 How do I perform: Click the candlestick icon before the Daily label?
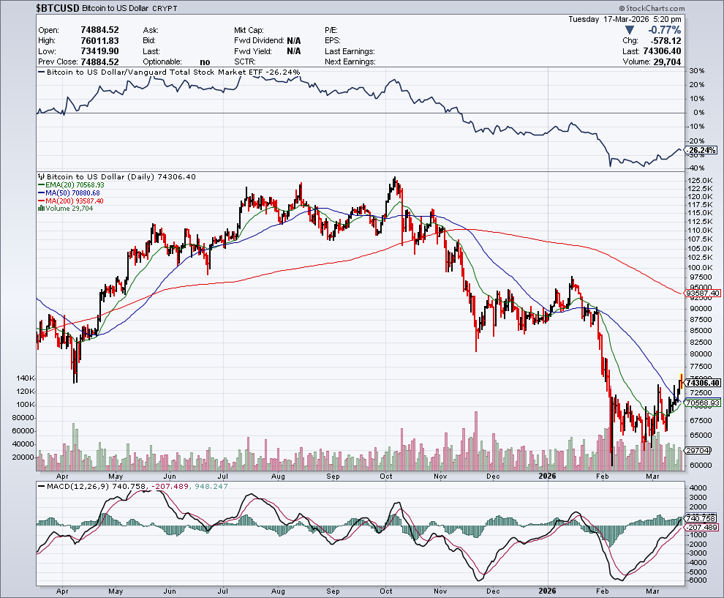[42, 177]
